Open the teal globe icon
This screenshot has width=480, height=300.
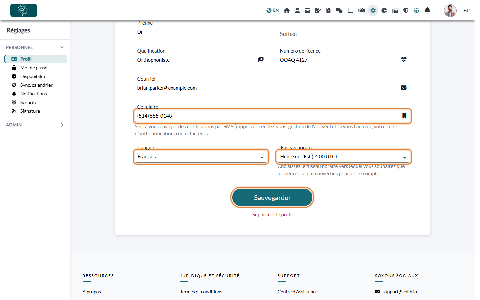(416, 10)
